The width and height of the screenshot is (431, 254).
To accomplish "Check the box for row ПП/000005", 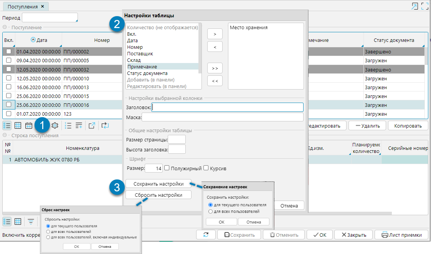I will 8,60.
